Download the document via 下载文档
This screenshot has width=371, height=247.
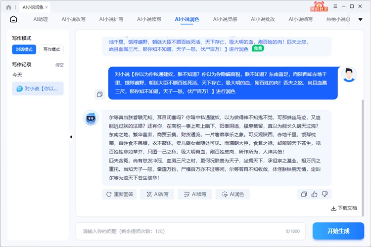coord(344,208)
